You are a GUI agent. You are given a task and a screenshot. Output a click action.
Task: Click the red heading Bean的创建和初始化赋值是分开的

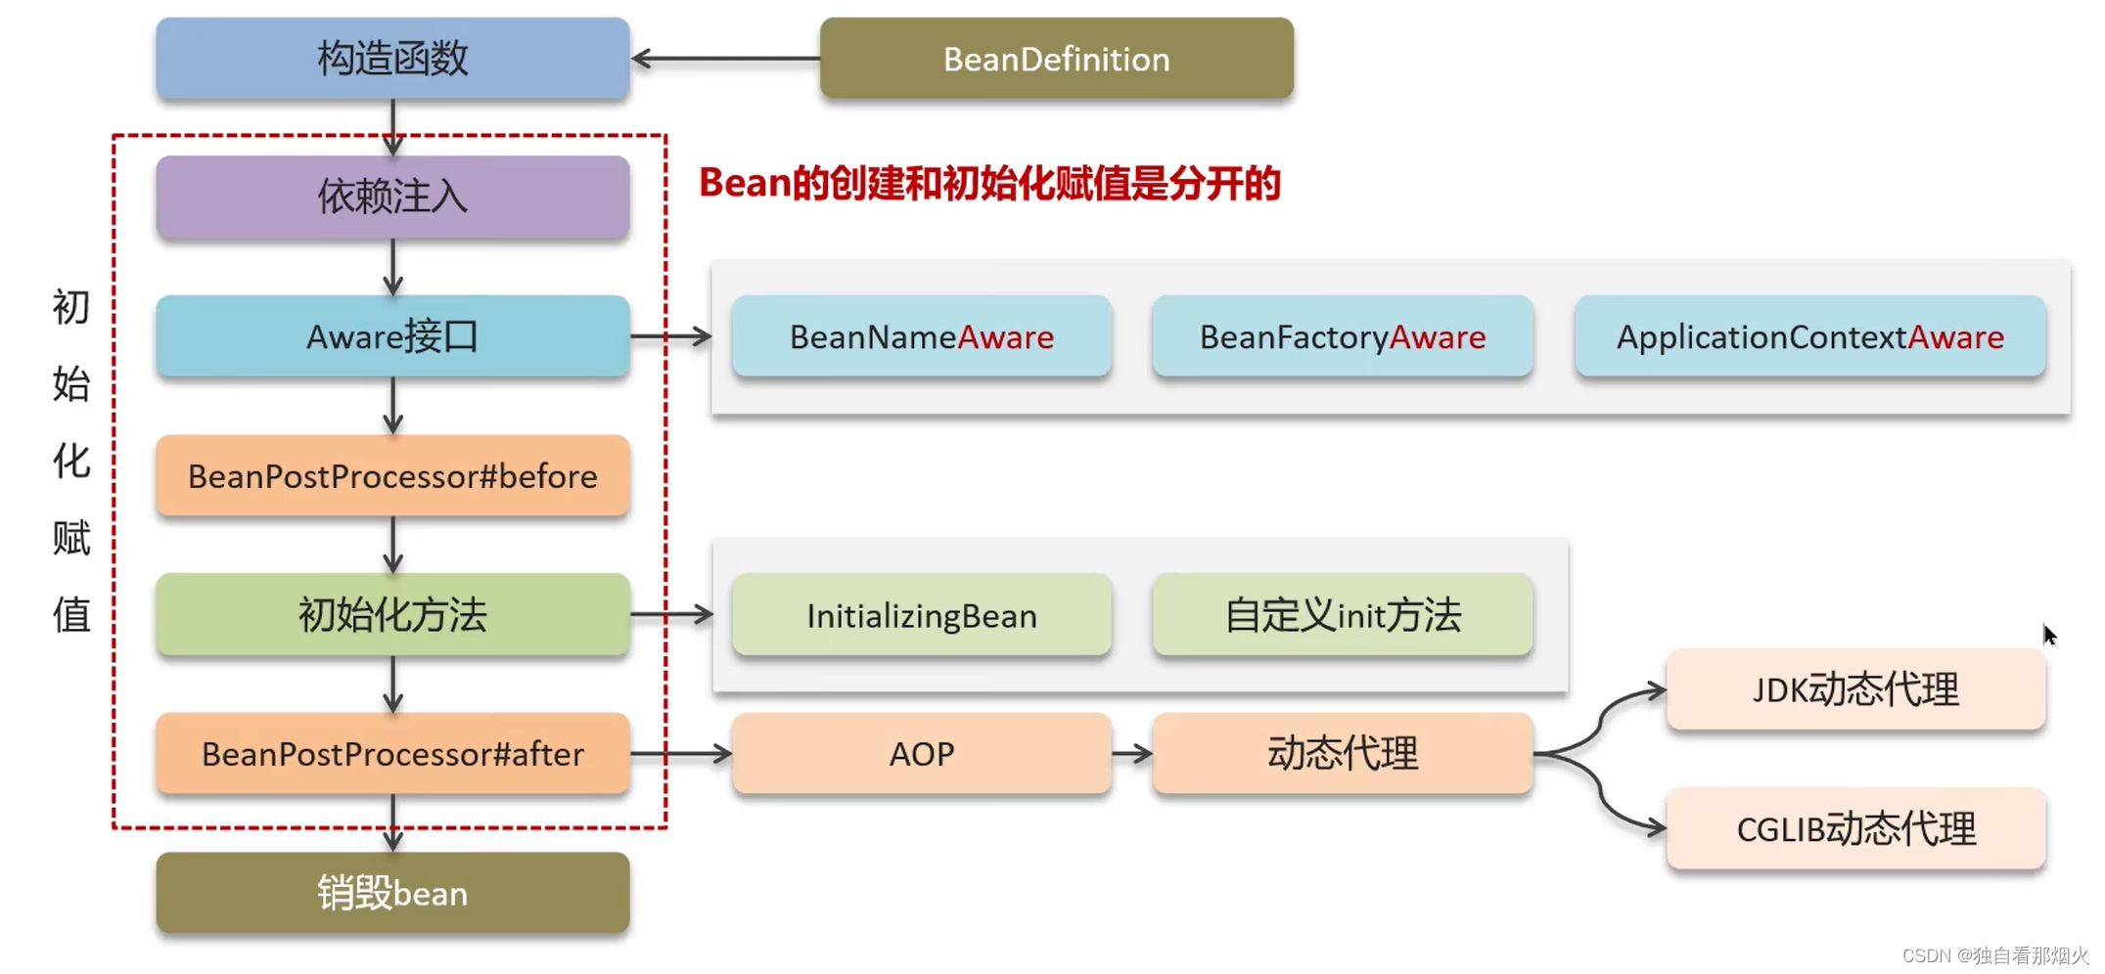coord(989,184)
